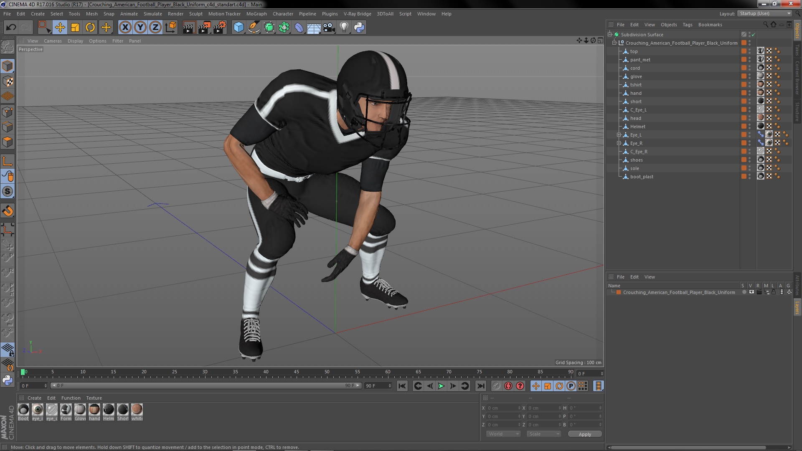The height and width of the screenshot is (451, 802).
Task: Click the Apply button
Action: [585, 434]
